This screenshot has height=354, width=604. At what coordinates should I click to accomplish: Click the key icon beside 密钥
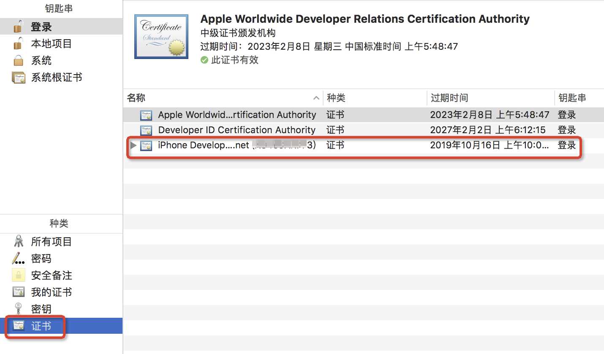pyautogui.click(x=18, y=309)
